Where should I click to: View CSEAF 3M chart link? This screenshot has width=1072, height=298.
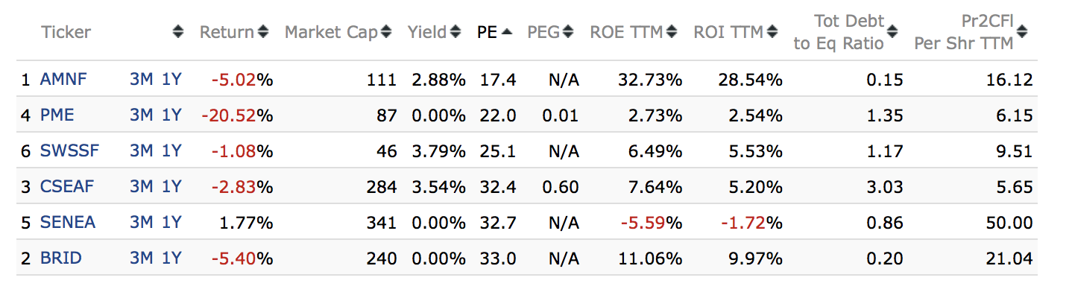(141, 187)
